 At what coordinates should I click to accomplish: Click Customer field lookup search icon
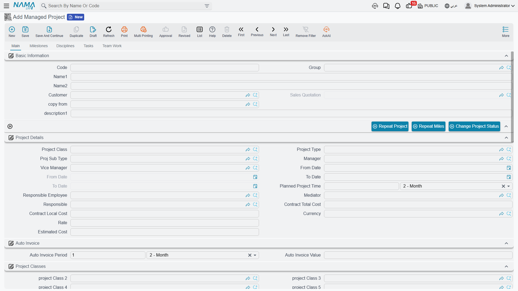[255, 95]
